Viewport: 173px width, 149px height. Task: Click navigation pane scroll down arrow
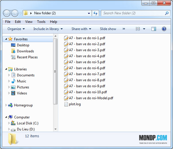[55, 129]
